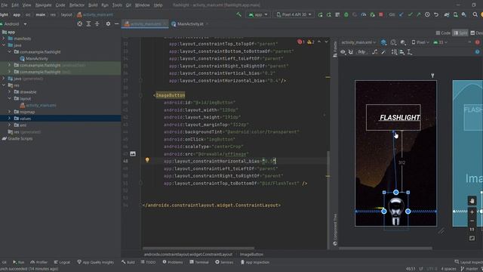Toggle orientation icon in design toolbar
Image resolution: width=483 pixels, height=272 pixels.
(393, 42)
